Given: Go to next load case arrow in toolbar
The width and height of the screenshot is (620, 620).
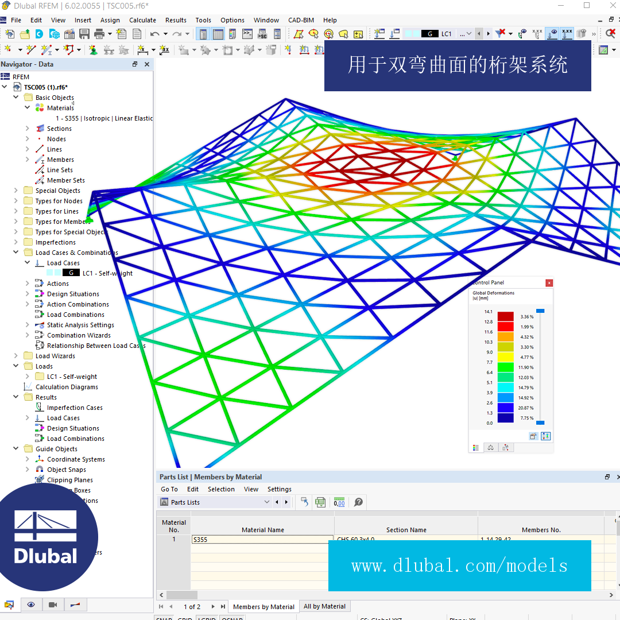Looking at the screenshot, I should pos(489,34).
